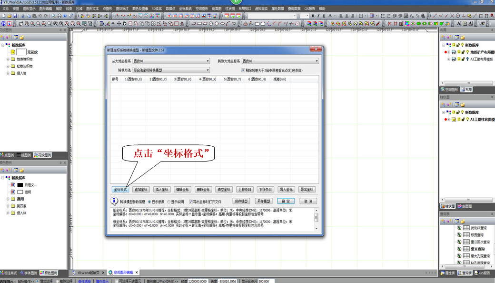Toggle 剔除残差大于3倍中误差重合点 checkbox

point(243,70)
